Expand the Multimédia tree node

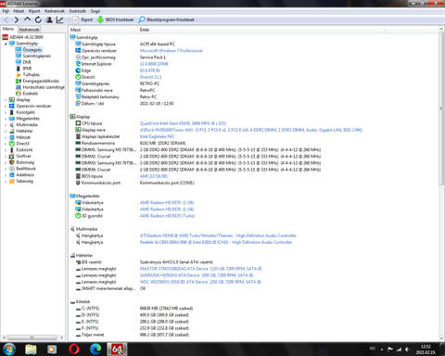pyautogui.click(x=6, y=125)
